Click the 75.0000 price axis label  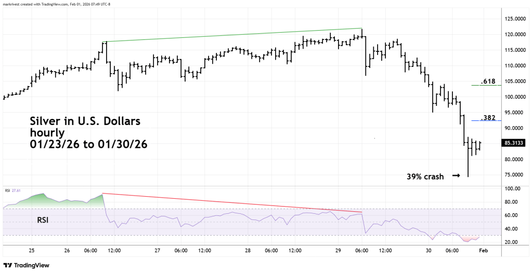[515, 175]
